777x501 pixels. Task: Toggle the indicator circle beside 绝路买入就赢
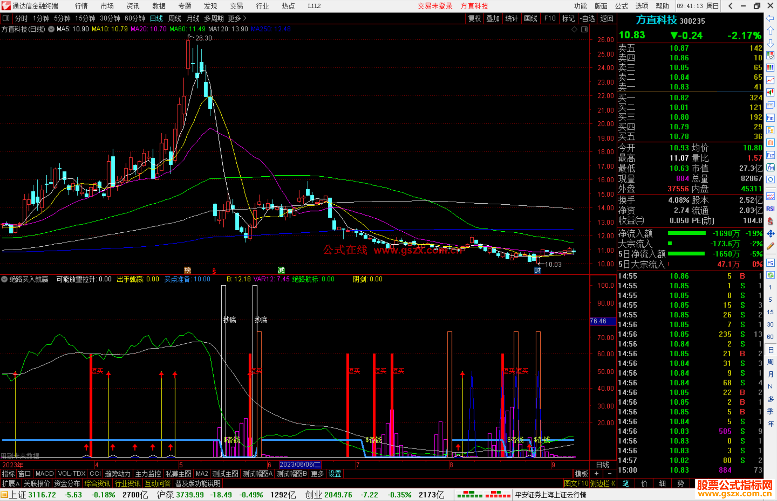click(4, 279)
